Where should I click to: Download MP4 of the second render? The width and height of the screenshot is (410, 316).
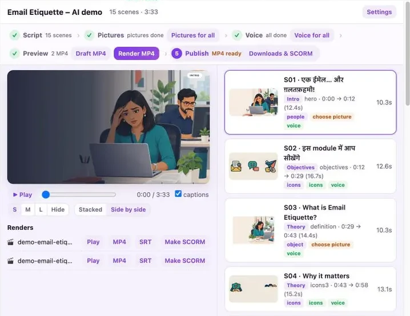pyautogui.click(x=119, y=261)
